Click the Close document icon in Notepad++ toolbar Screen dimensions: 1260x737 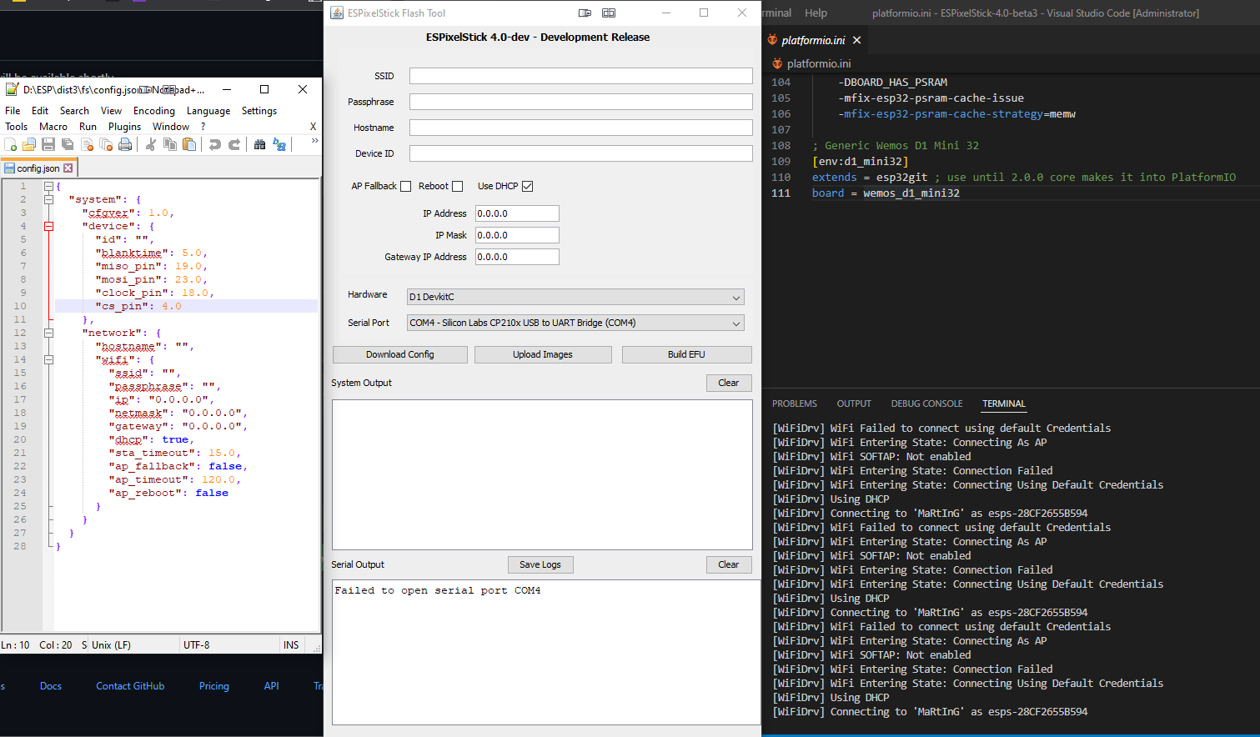point(87,144)
